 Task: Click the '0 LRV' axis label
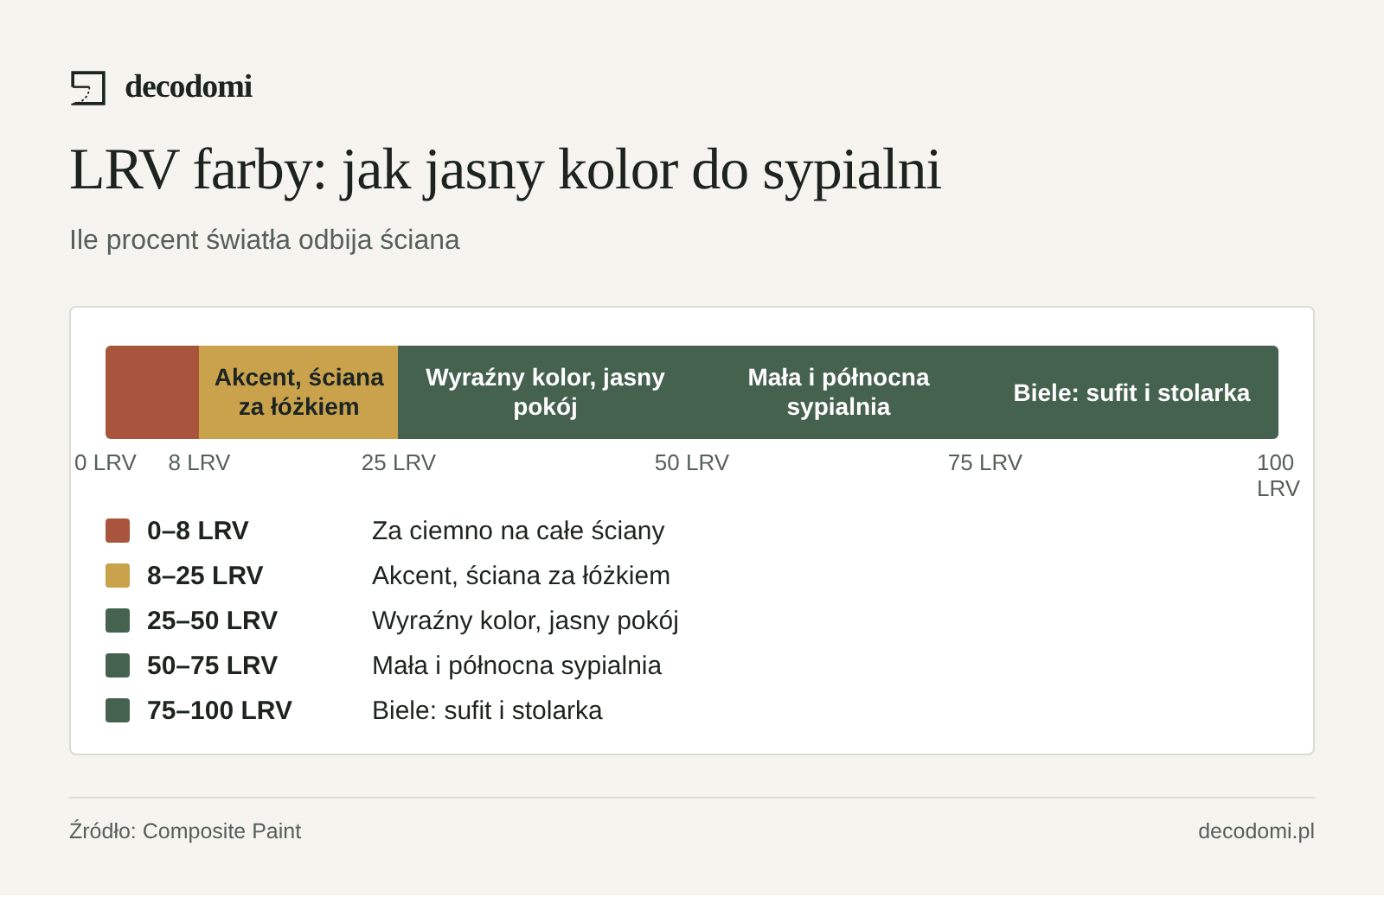pyautogui.click(x=106, y=462)
